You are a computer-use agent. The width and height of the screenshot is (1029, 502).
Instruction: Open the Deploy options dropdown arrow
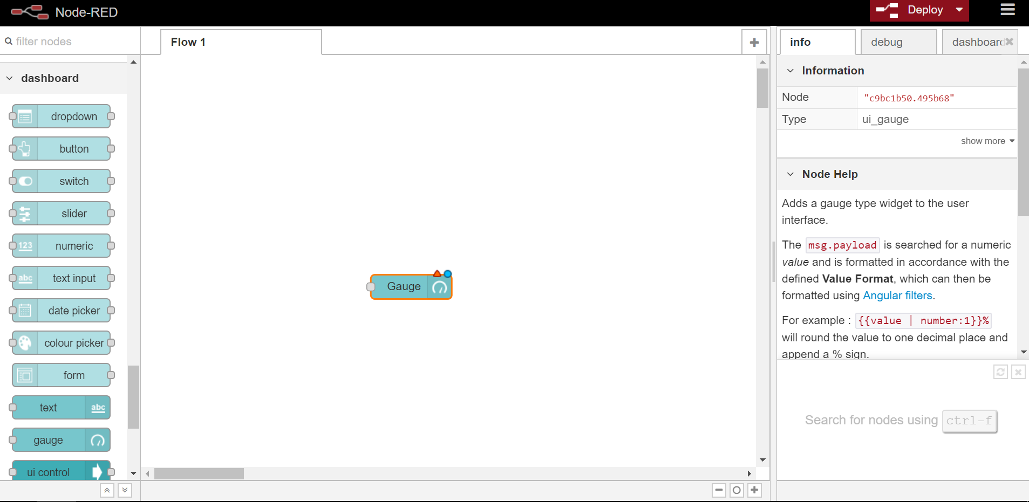tap(959, 10)
